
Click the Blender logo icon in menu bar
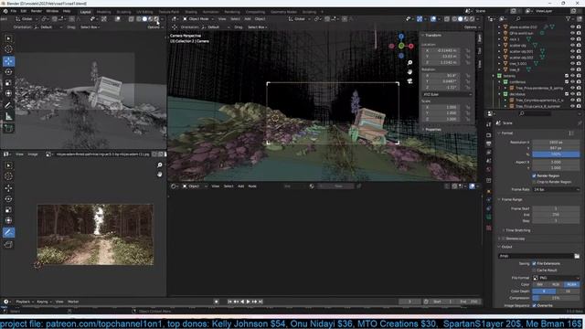(5, 11)
